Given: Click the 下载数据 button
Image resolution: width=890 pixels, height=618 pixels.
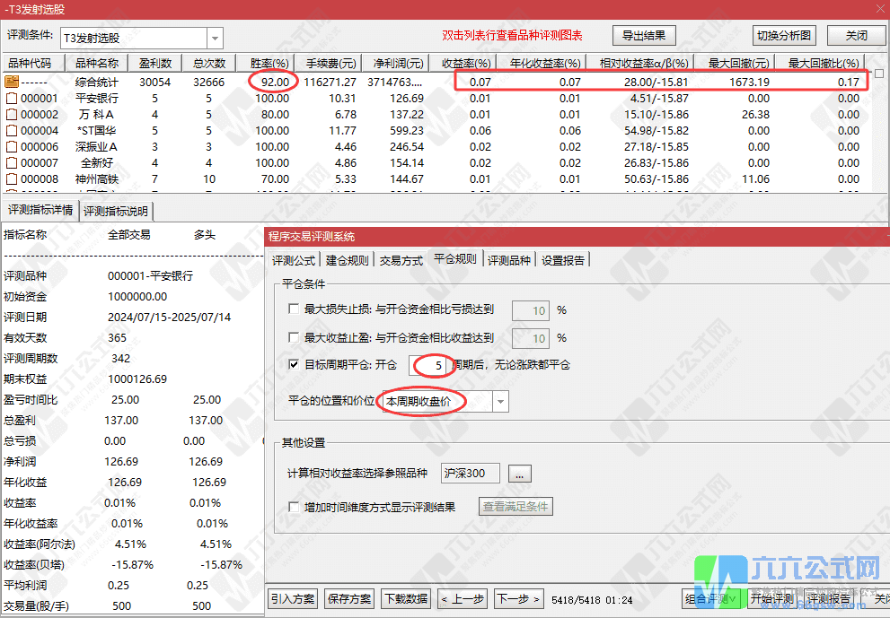Looking at the screenshot, I should 406,599.
